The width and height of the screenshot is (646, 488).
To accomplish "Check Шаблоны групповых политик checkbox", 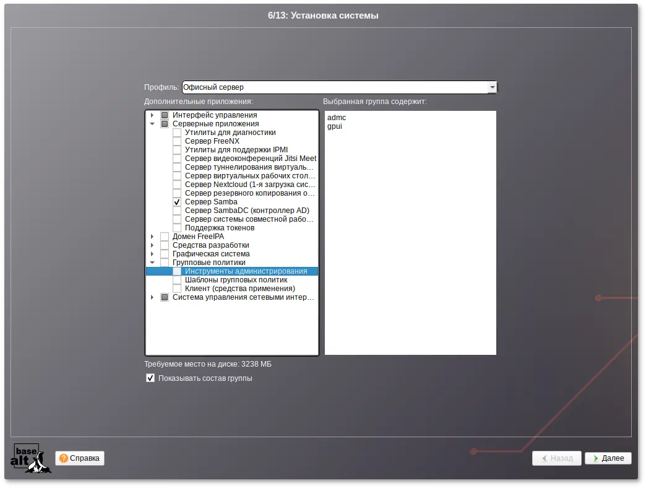I will [x=177, y=280].
